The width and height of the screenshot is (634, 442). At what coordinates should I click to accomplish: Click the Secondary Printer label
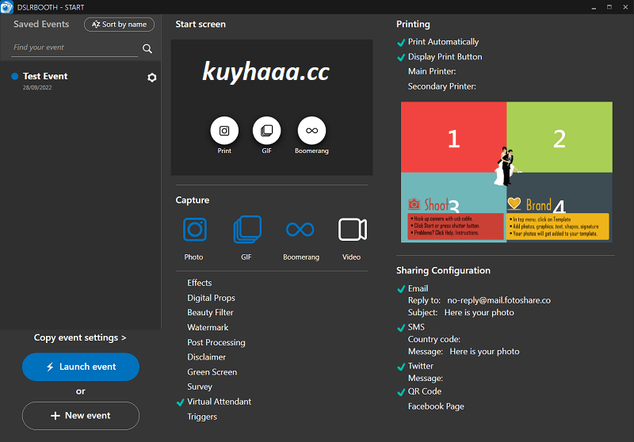pos(442,86)
